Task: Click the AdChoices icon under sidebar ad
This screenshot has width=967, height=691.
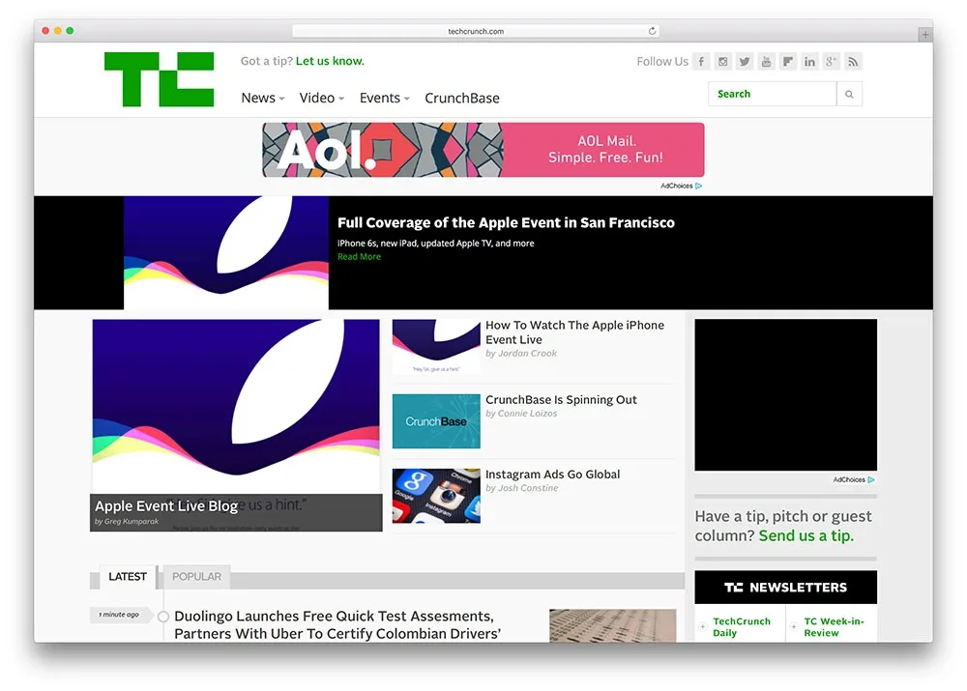Action: [871, 479]
